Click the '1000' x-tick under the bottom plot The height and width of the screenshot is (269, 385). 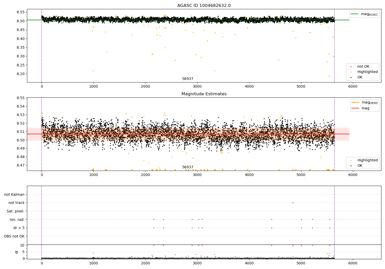pyautogui.click(x=93, y=263)
